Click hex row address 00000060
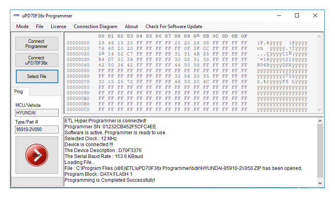The height and width of the screenshot is (198, 335). (78, 76)
